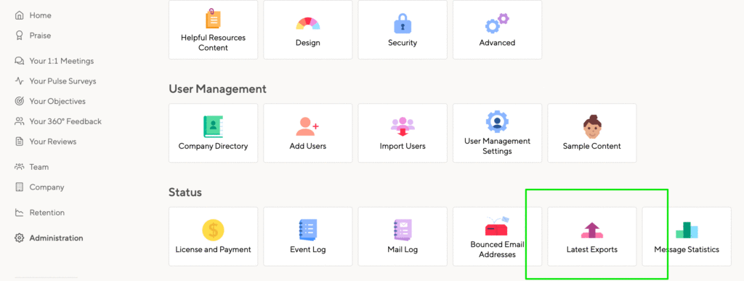Click the Retention chart icon
This screenshot has width=744, height=281.
pos(20,213)
